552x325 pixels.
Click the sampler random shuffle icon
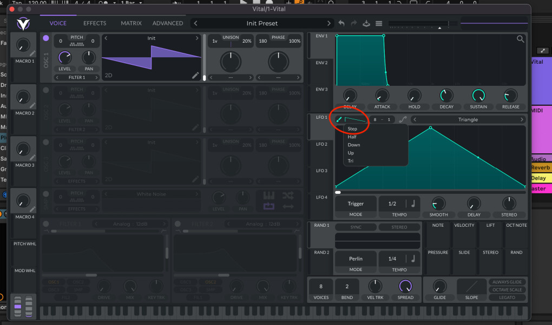coord(288,195)
